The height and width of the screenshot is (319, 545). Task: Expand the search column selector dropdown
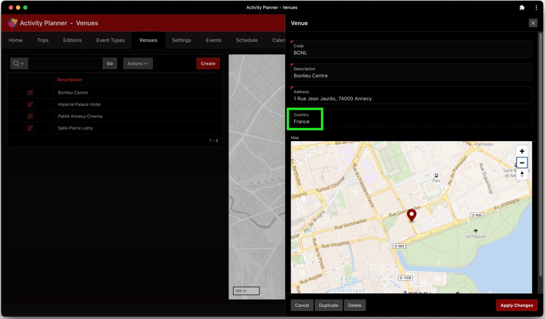(x=19, y=63)
